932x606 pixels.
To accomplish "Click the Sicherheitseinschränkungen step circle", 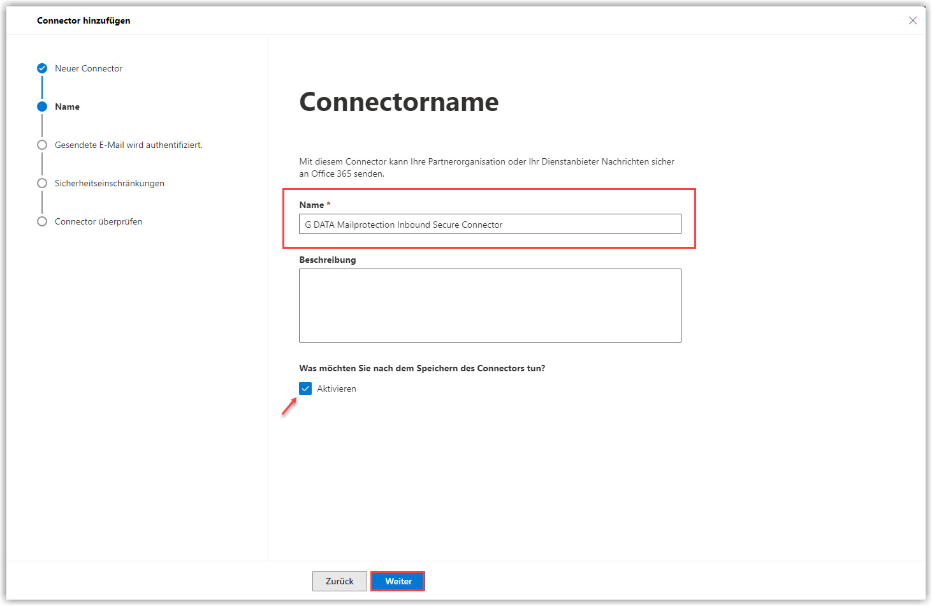I will pyautogui.click(x=42, y=183).
